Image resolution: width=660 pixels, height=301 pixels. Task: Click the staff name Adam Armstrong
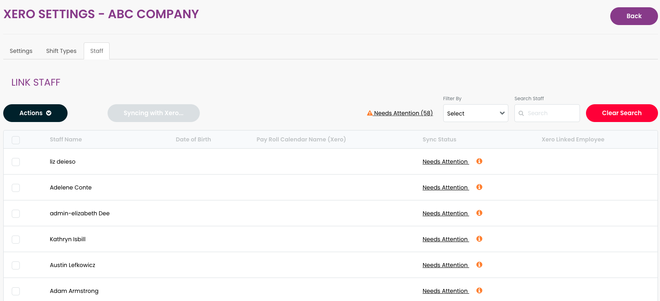click(74, 291)
